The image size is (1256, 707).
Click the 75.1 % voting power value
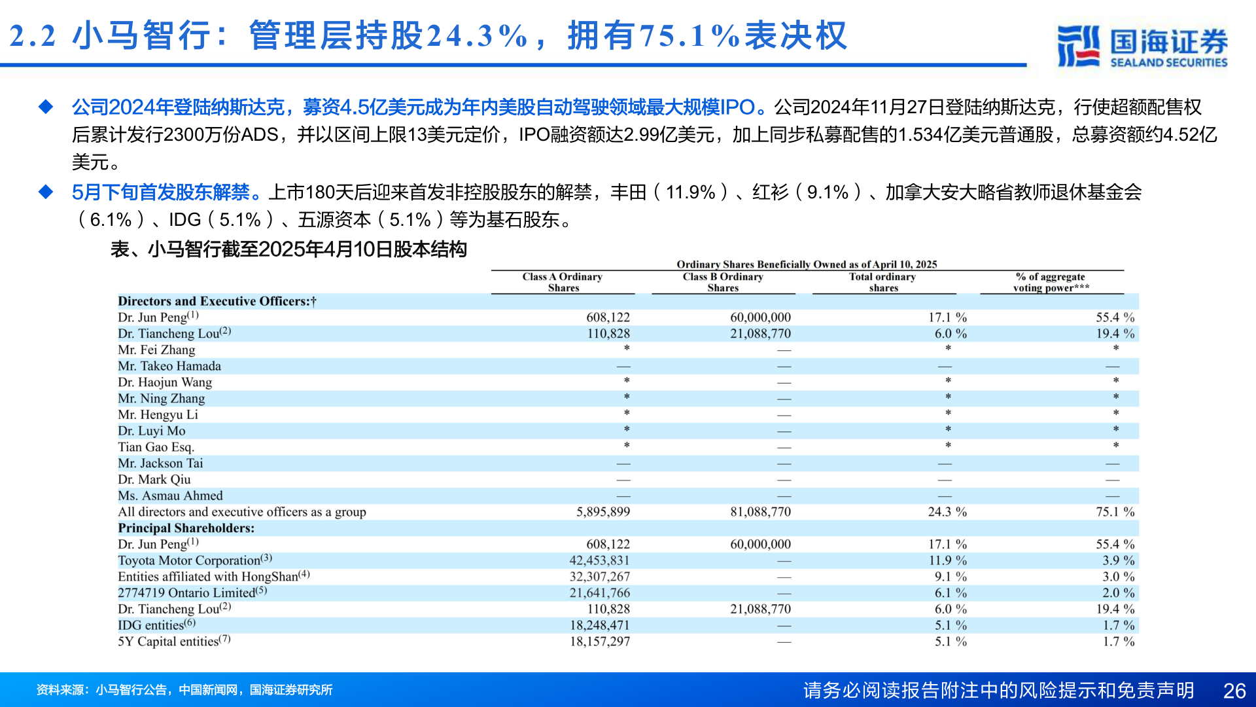coord(1115,512)
